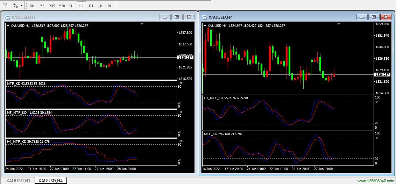Expand the XAUUSD,H1 symbol header triangle

(x=8, y=26)
